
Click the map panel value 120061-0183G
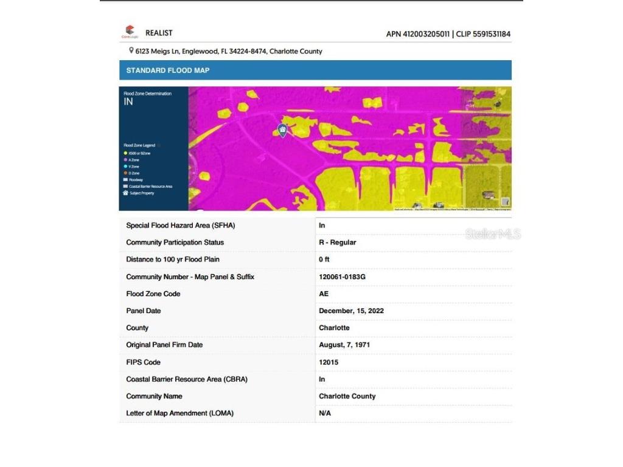click(x=342, y=277)
